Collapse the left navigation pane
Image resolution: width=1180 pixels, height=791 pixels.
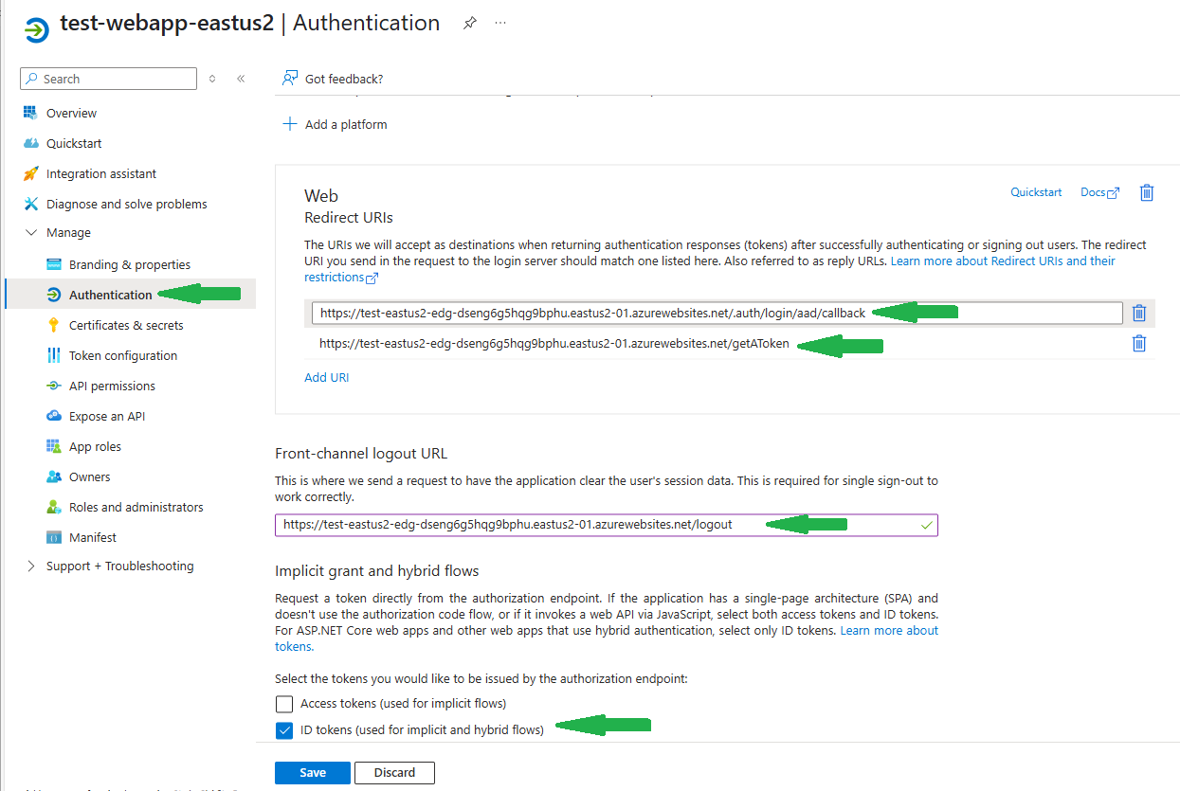click(x=241, y=79)
